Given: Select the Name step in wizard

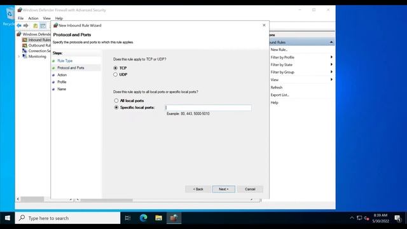Looking at the screenshot, I should 62,89.
